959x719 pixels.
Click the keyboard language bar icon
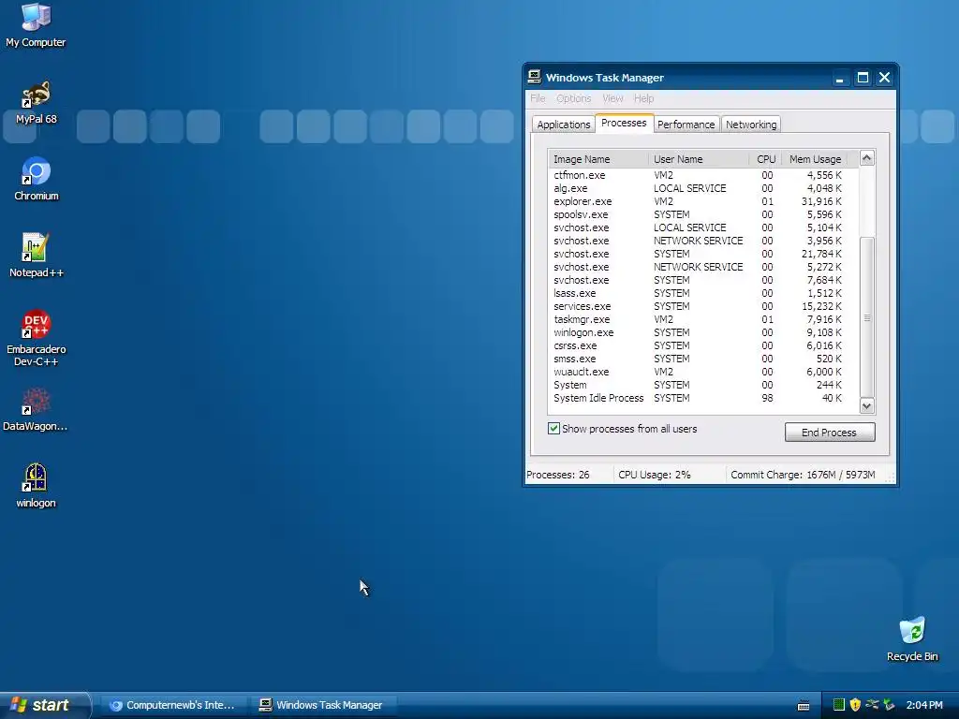[804, 706]
